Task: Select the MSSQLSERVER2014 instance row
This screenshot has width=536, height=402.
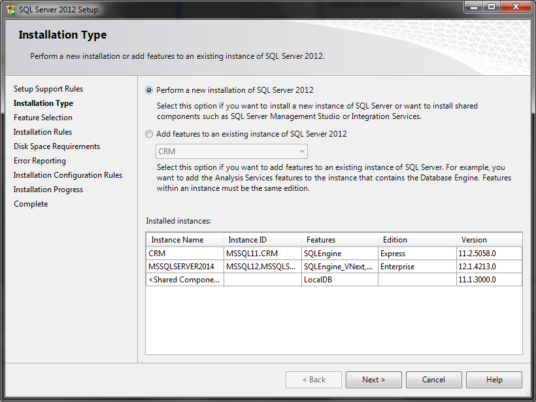Action: tap(184, 267)
